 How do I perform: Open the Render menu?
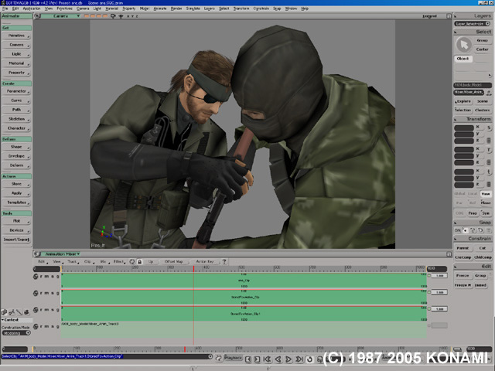(x=176, y=9)
